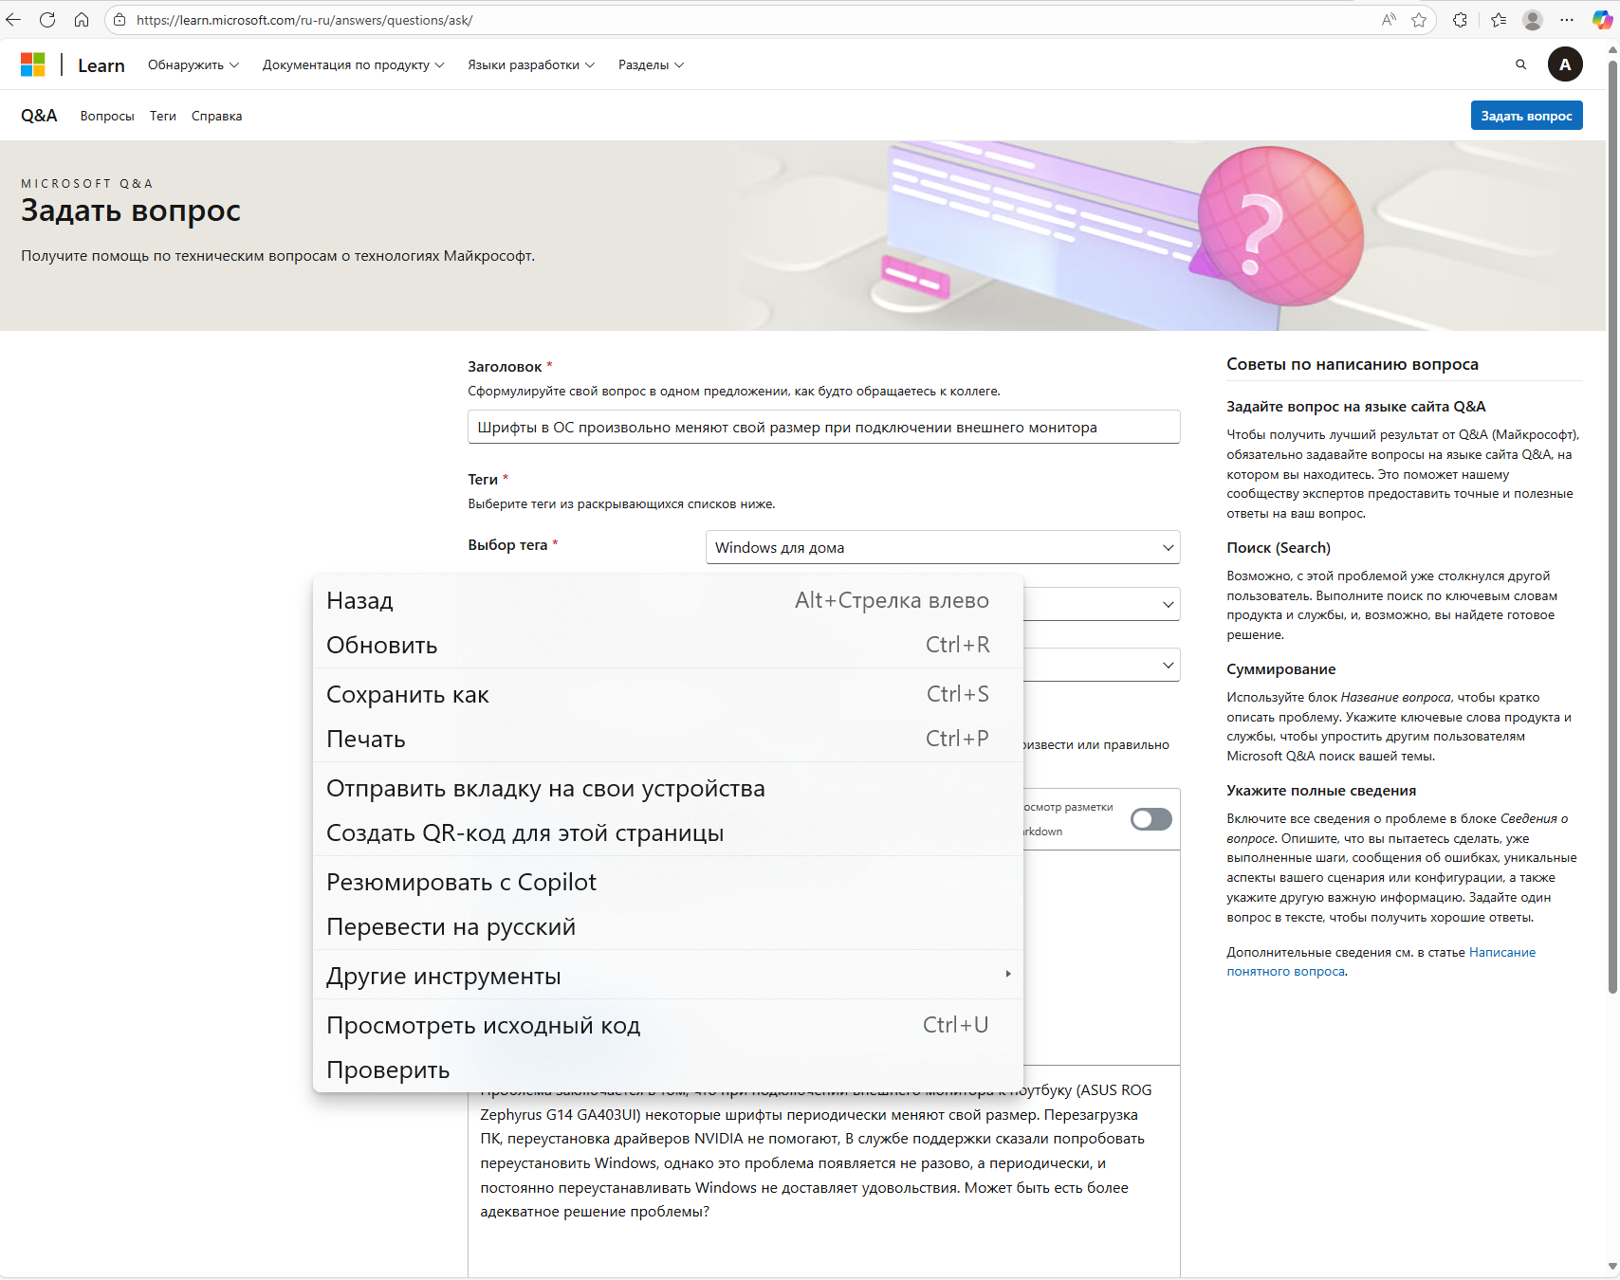Go back using the browser back arrow
The width and height of the screenshot is (1620, 1280).
coord(14,20)
